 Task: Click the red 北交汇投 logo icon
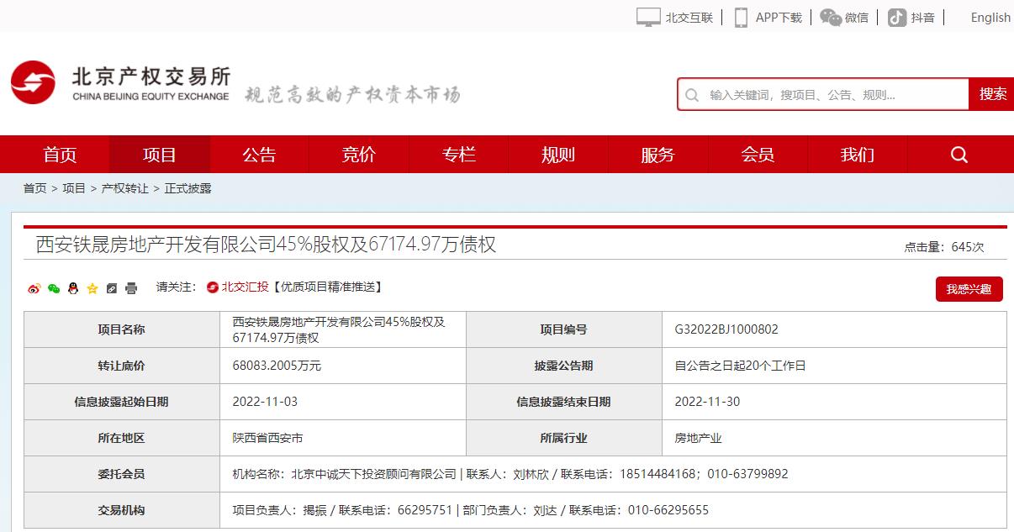pyautogui.click(x=213, y=287)
